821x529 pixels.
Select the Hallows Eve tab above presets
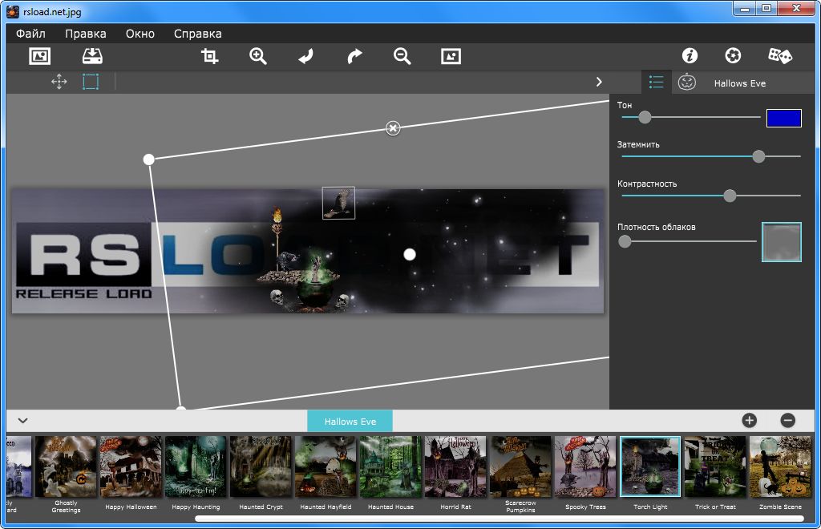(x=350, y=422)
